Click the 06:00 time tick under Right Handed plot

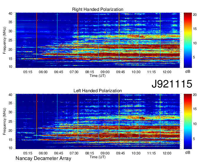coord(43,72)
